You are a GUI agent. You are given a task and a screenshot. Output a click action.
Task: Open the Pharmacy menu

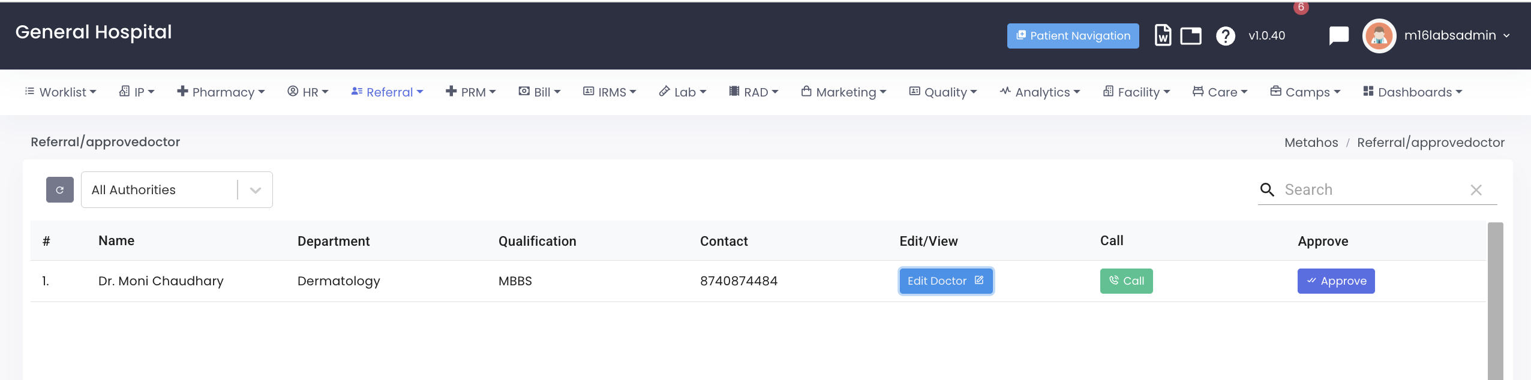click(221, 92)
